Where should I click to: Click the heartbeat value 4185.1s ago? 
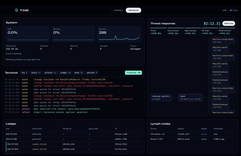tap(219, 139)
